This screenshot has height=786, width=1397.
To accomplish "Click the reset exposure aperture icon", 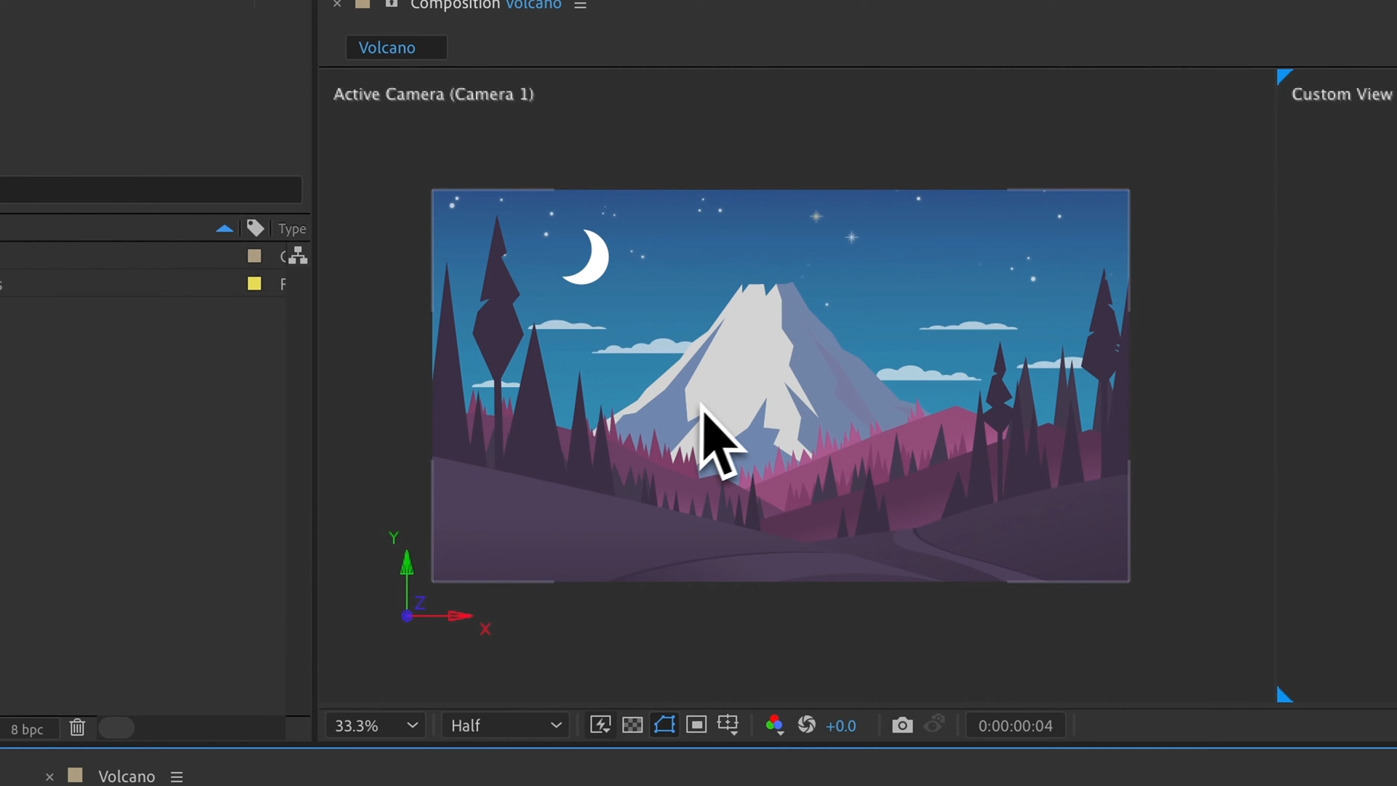I will 806,725.
